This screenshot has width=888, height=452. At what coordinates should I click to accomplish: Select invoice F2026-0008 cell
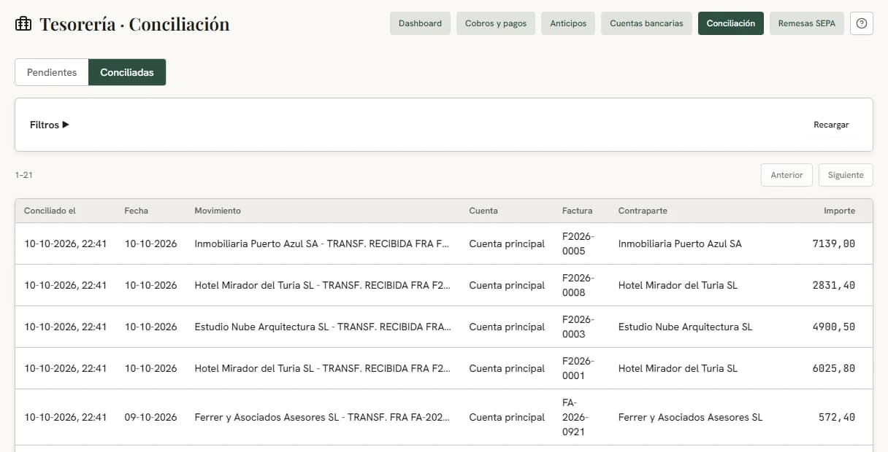(x=578, y=285)
